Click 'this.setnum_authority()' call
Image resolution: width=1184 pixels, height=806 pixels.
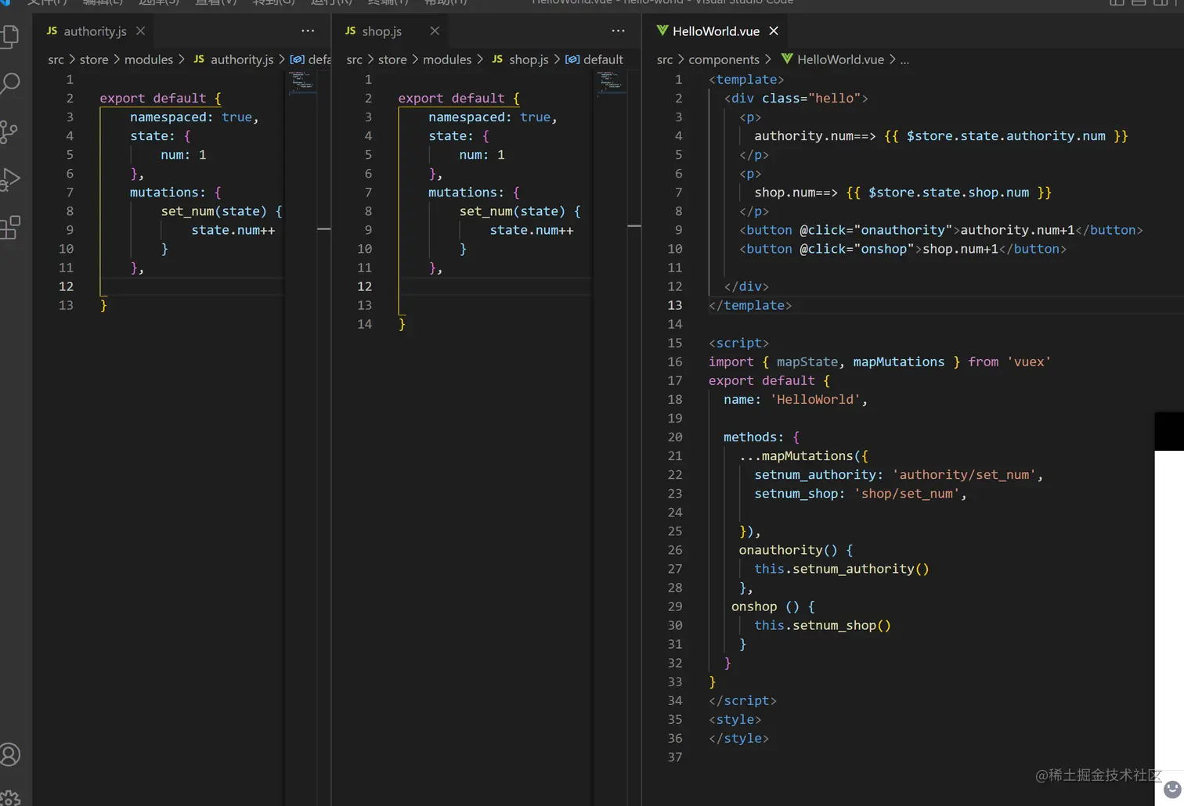[841, 569]
